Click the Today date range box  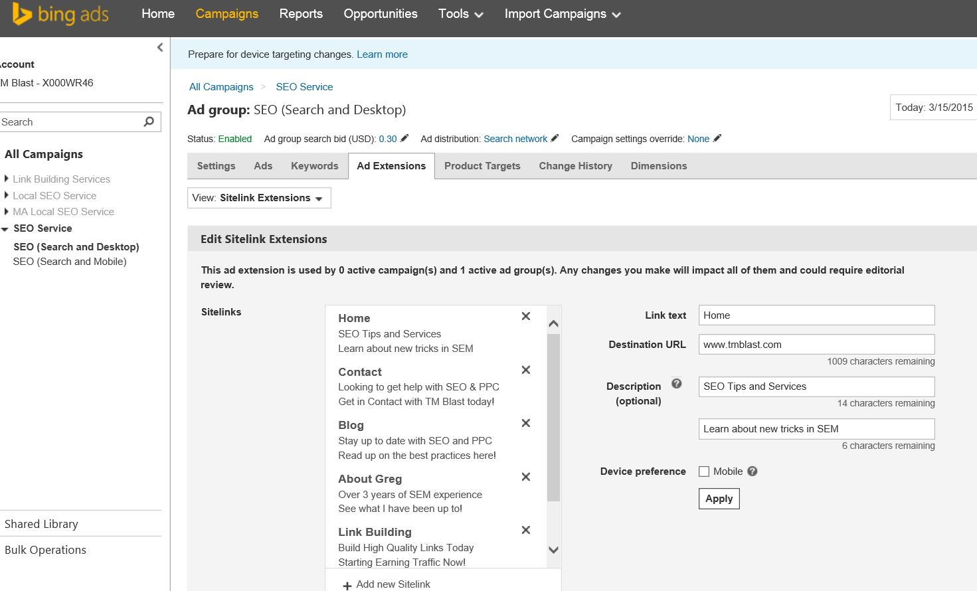pos(934,108)
